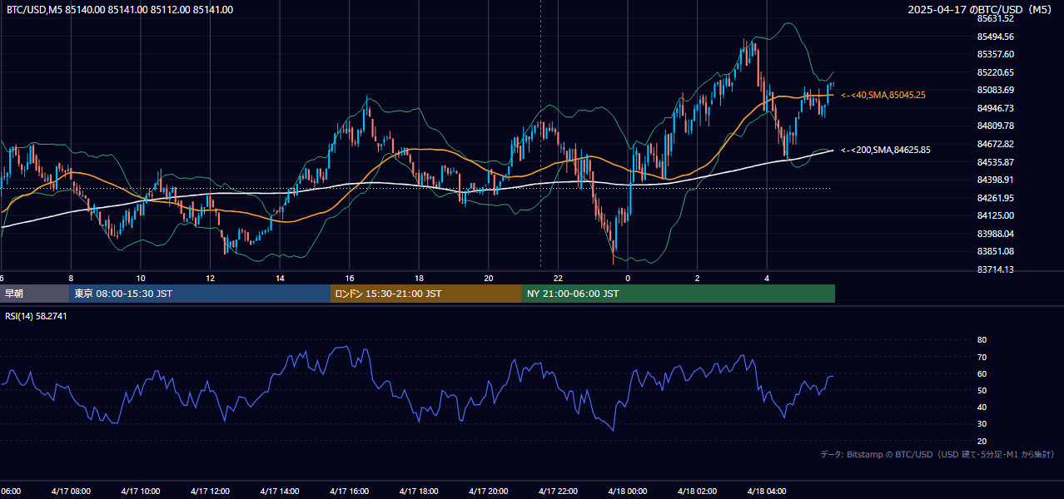Click the date label 4/18 00:00
Image resolution: width=1064 pixels, height=499 pixels.
click(628, 492)
